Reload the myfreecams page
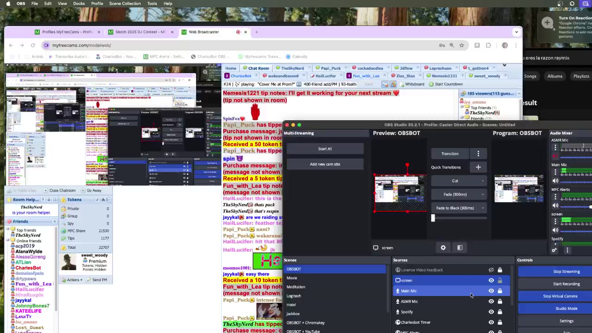This screenshot has width=592, height=333. pyautogui.click(x=33, y=45)
